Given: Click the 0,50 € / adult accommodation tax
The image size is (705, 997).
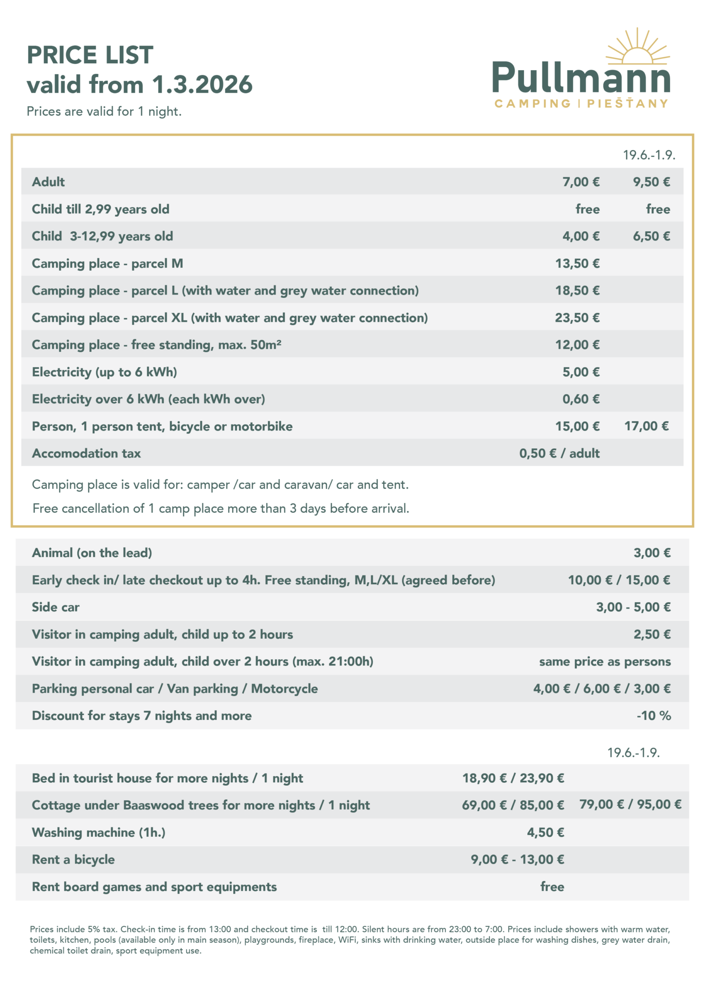Looking at the screenshot, I should 559,453.
